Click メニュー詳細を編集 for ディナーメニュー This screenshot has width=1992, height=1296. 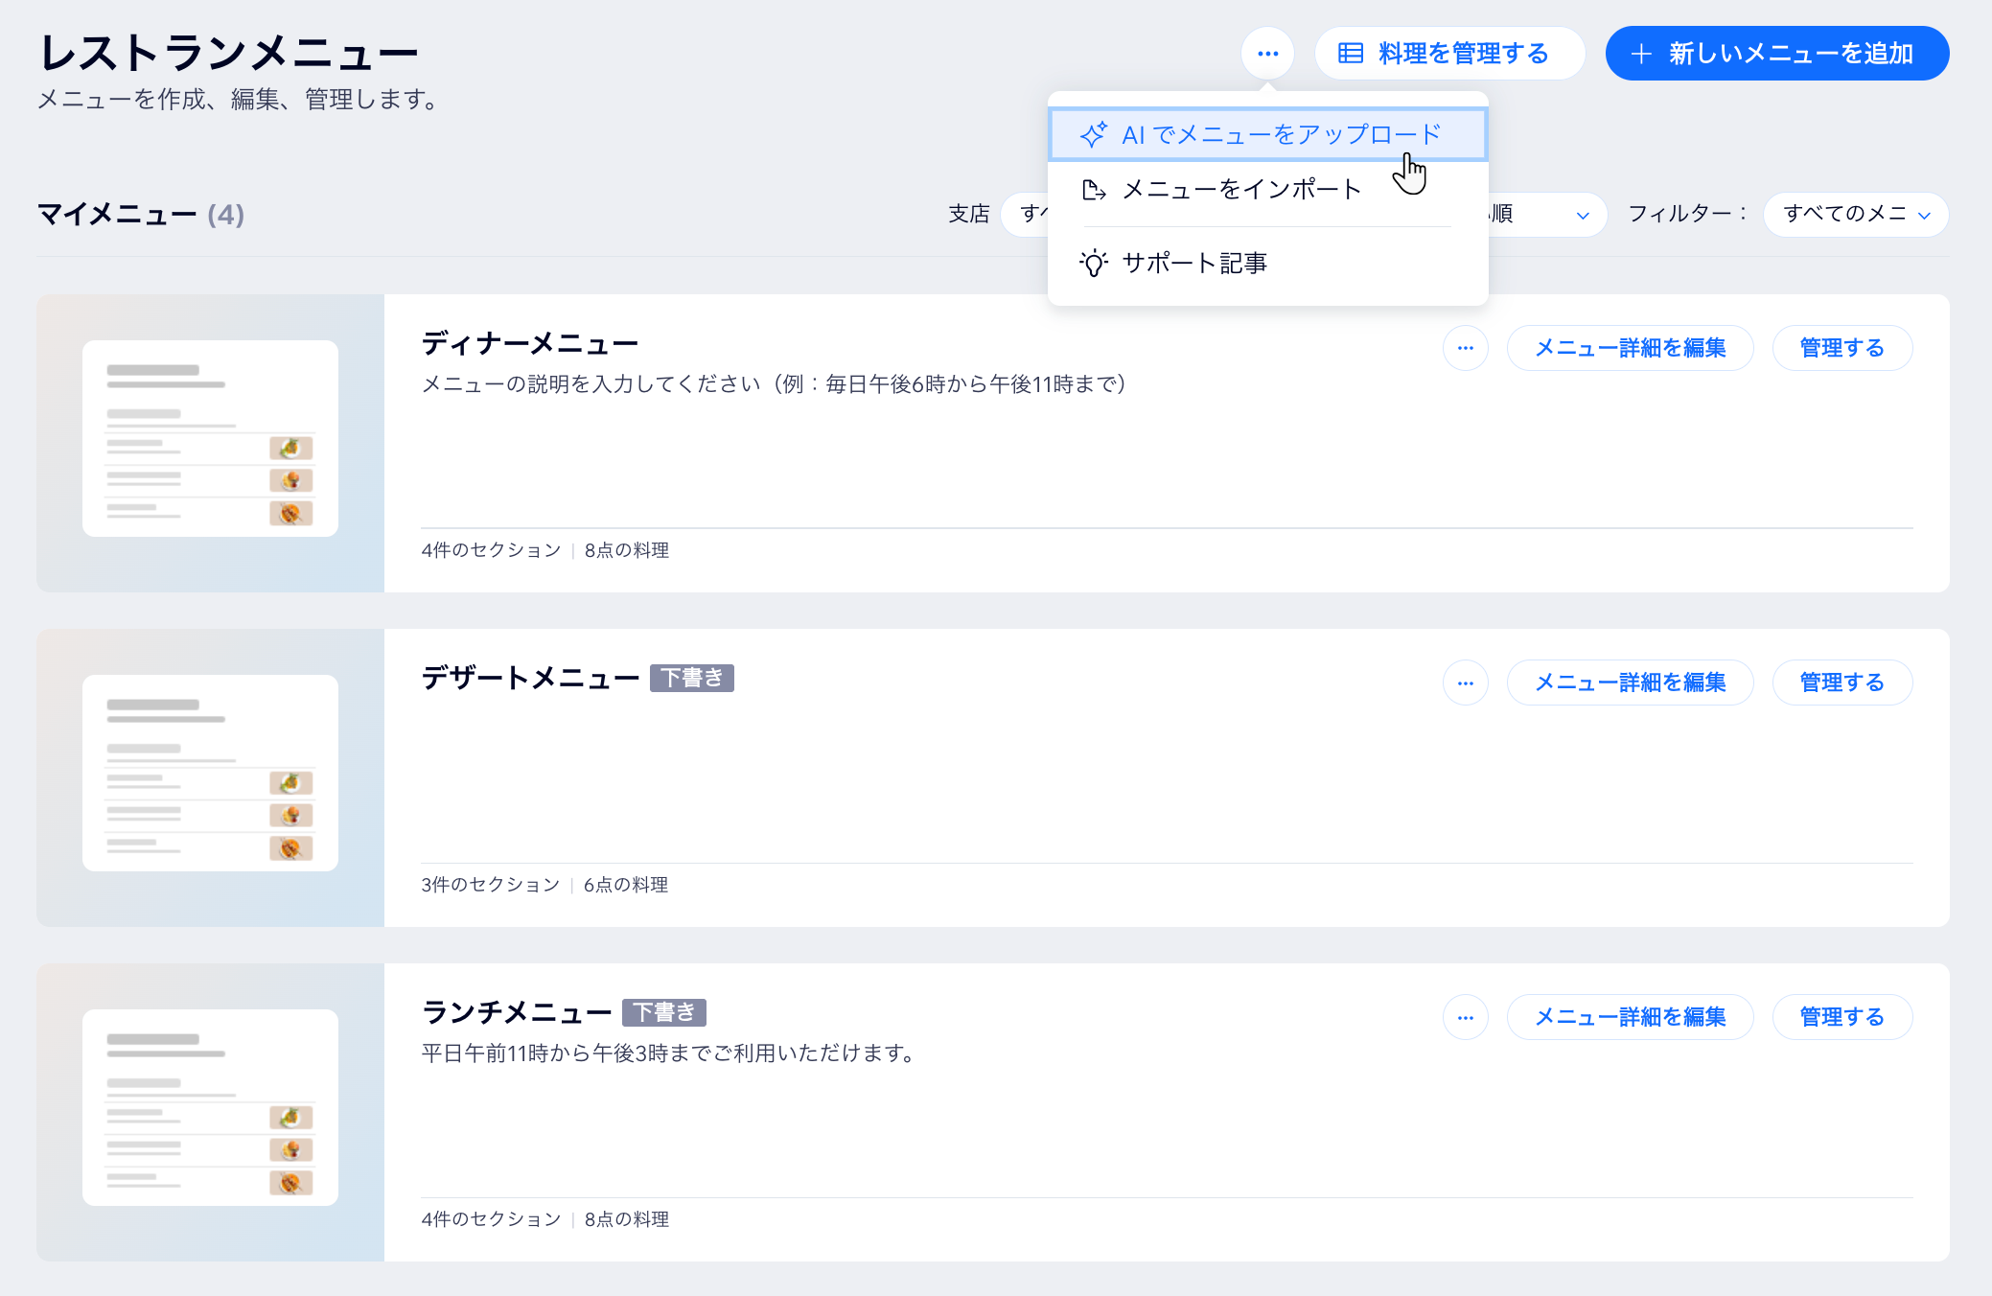(x=1630, y=348)
